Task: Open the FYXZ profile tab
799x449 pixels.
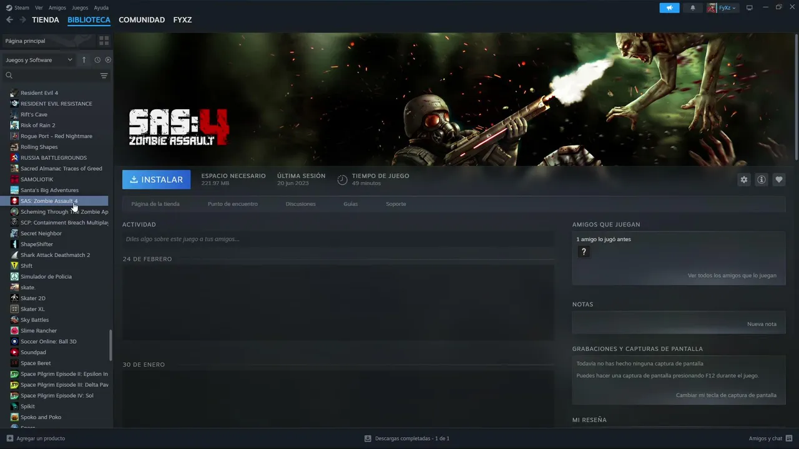Action: click(182, 20)
